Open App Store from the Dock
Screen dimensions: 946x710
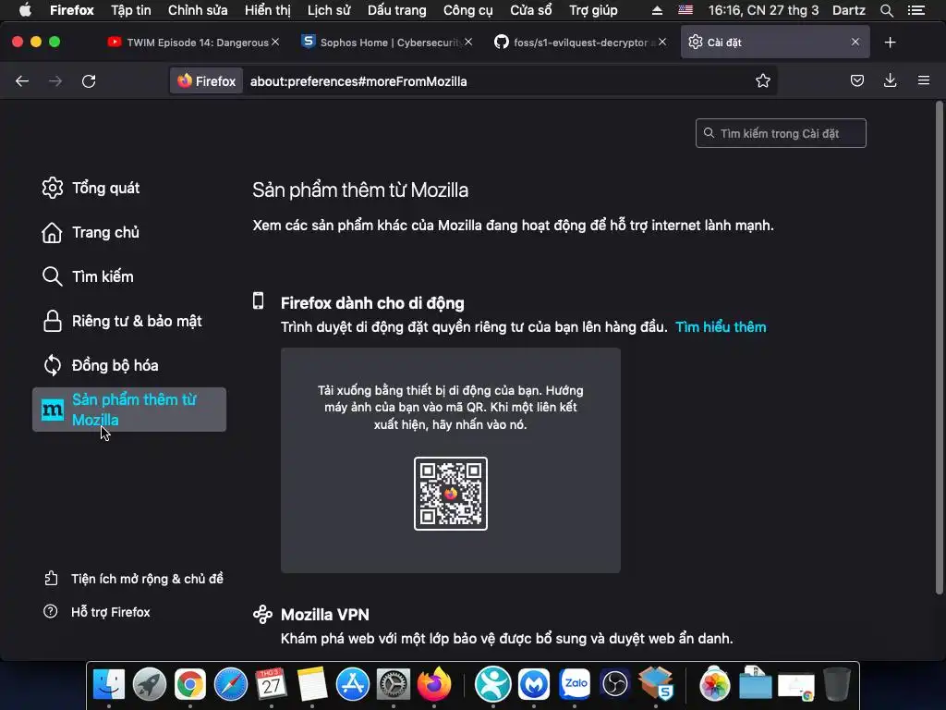tap(352, 685)
